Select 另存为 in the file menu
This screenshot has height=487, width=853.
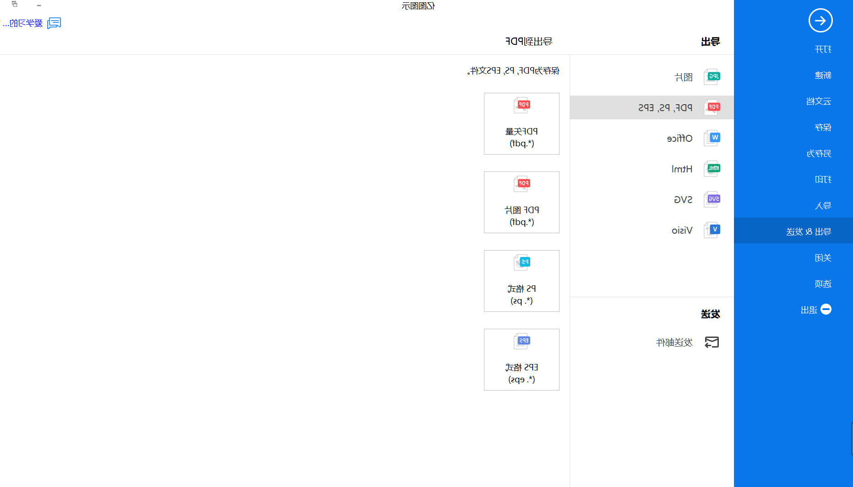[818, 154]
